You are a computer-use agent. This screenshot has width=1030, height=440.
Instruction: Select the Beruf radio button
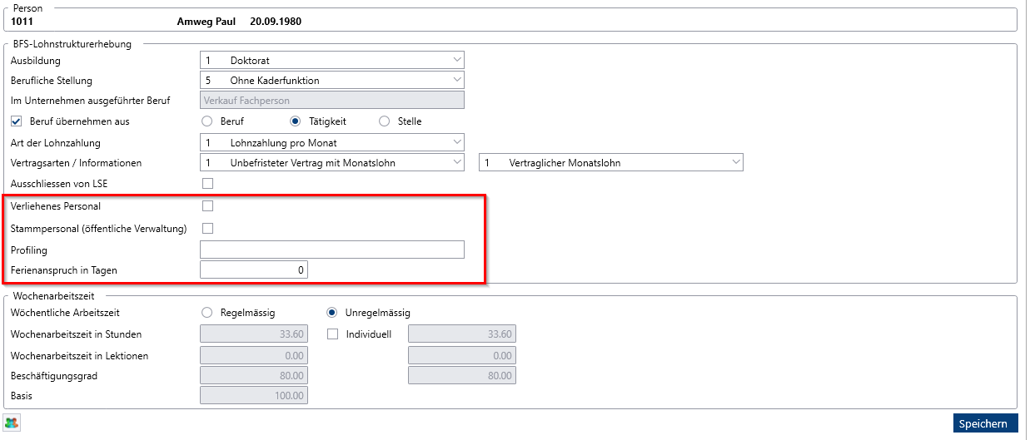click(207, 121)
